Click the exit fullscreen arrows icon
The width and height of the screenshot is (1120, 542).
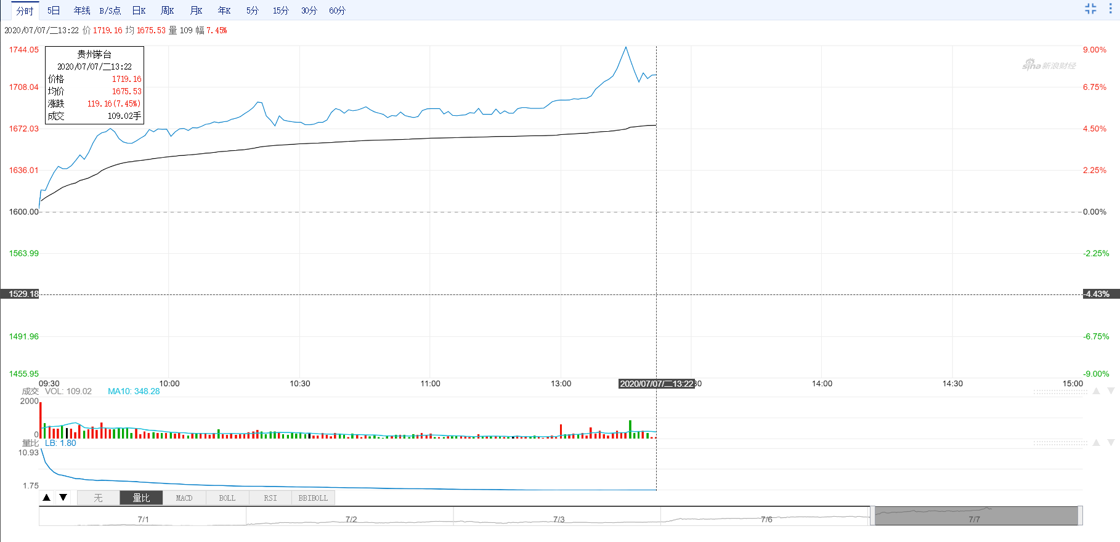tap(1090, 9)
